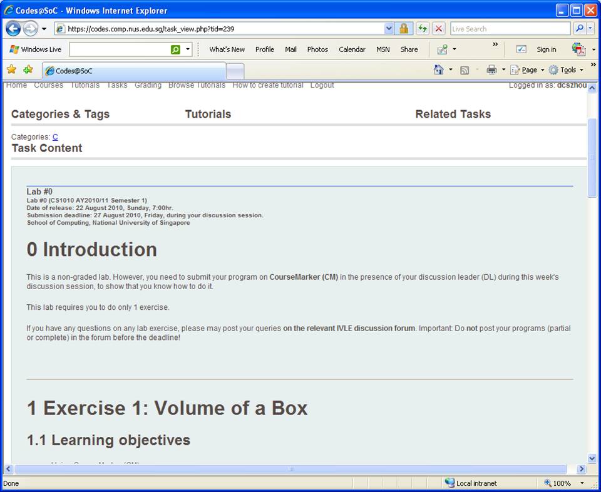601x492 pixels.
Task: Click the horizontal scrollbar thumb
Action: (290, 469)
